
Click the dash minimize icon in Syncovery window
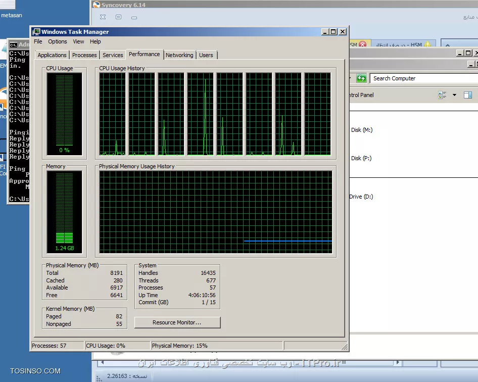[134, 18]
